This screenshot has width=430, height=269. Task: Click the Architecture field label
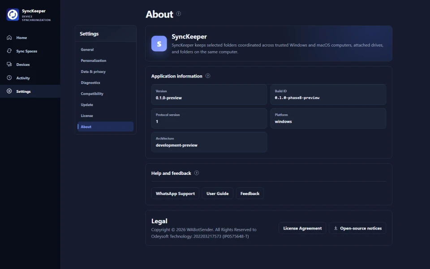pos(165,139)
